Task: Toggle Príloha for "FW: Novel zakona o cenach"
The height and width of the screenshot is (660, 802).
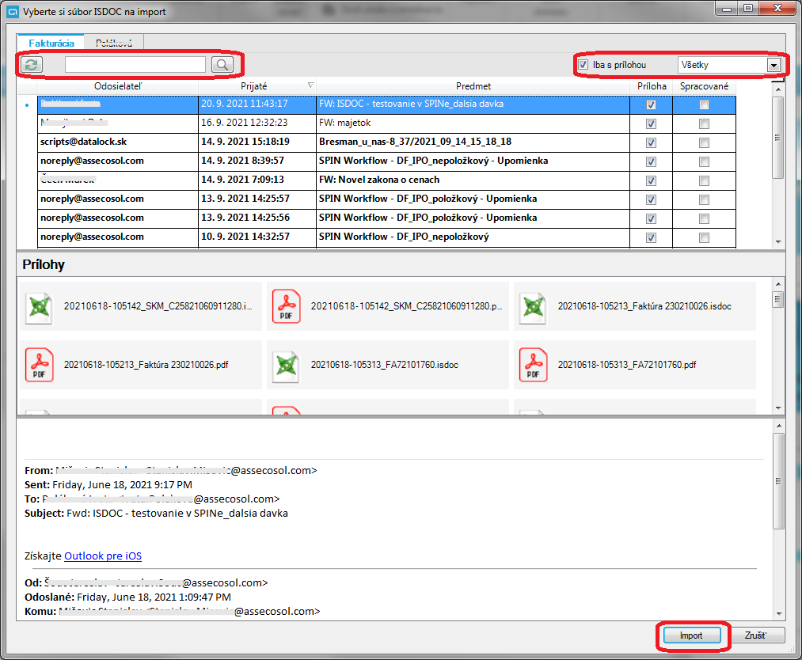Action: pos(651,180)
